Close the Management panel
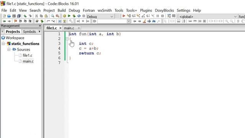 tap(40, 26)
